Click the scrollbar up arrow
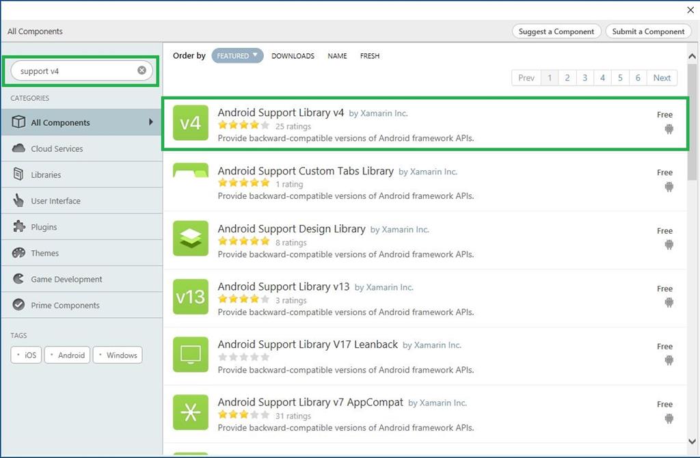The image size is (700, 458). [x=692, y=56]
